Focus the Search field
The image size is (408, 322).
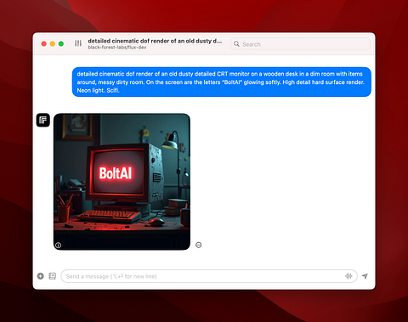click(x=301, y=44)
